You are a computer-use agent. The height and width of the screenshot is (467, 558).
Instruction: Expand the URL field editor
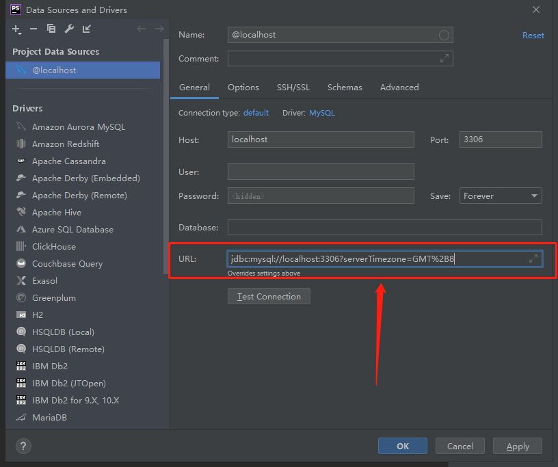click(x=533, y=258)
